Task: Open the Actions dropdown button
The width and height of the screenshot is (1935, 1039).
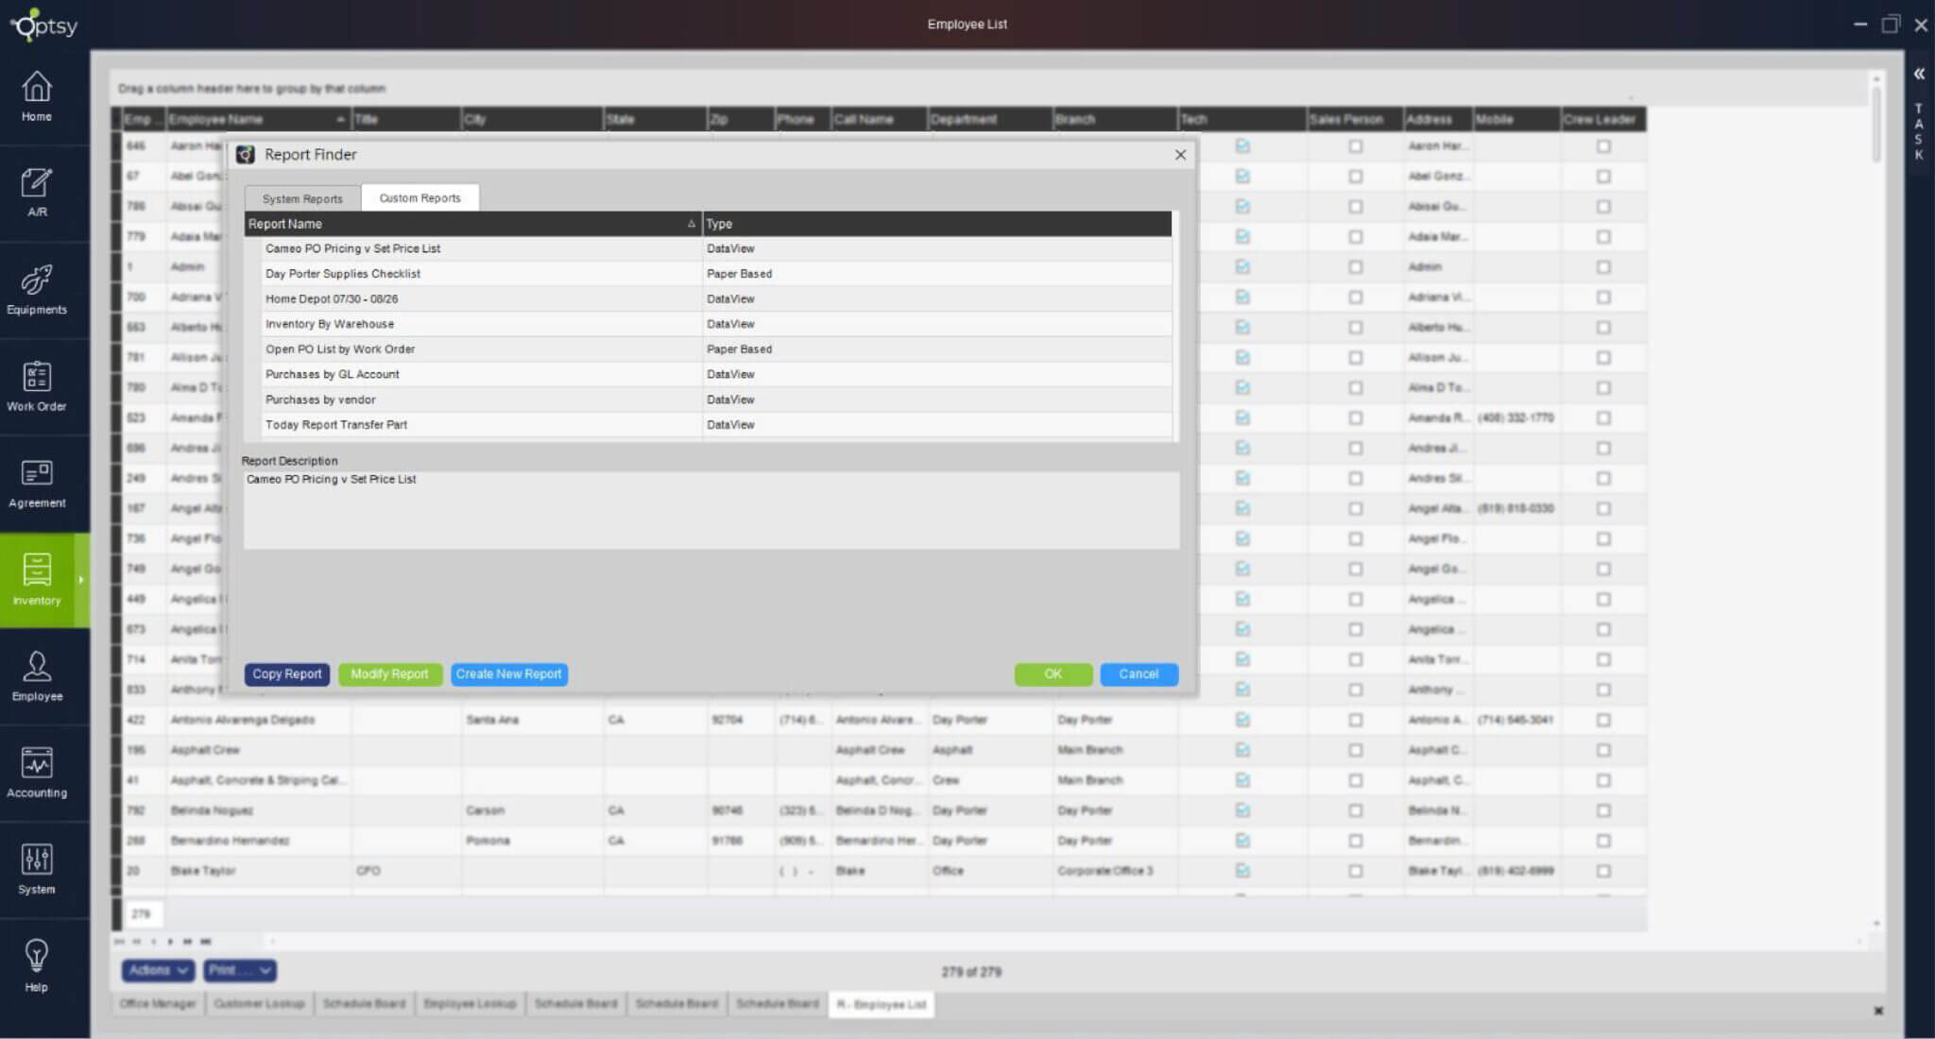Action: [x=158, y=970]
